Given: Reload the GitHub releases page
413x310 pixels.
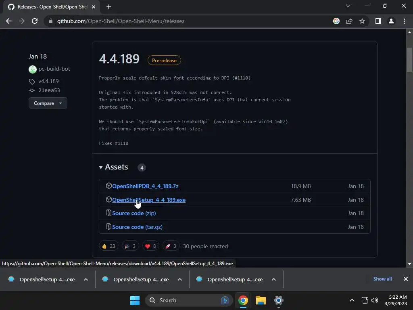Looking at the screenshot, I should tap(35, 21).
